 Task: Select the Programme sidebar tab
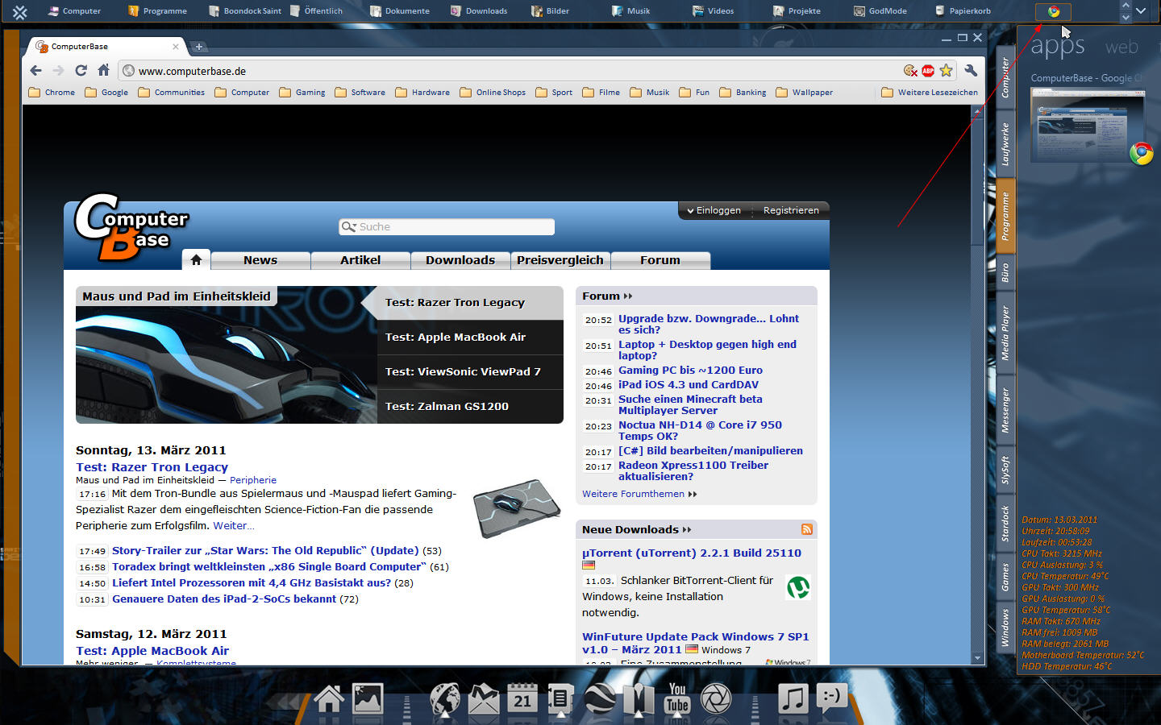tap(1005, 216)
